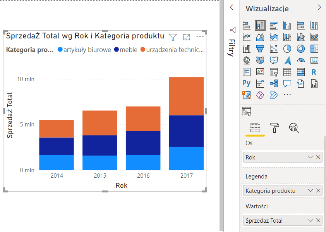Open the Rok field dropdown arrow
This screenshot has height=232, width=326.
pyautogui.click(x=310, y=157)
